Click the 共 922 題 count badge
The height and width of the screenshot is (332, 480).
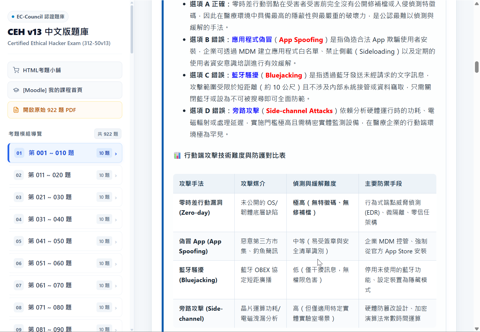coord(108,134)
